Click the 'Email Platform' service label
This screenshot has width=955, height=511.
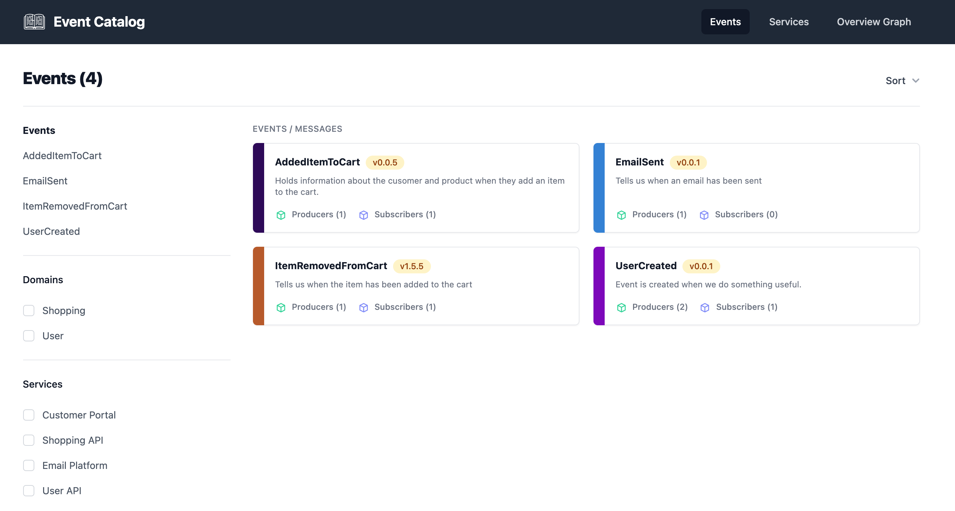click(75, 465)
